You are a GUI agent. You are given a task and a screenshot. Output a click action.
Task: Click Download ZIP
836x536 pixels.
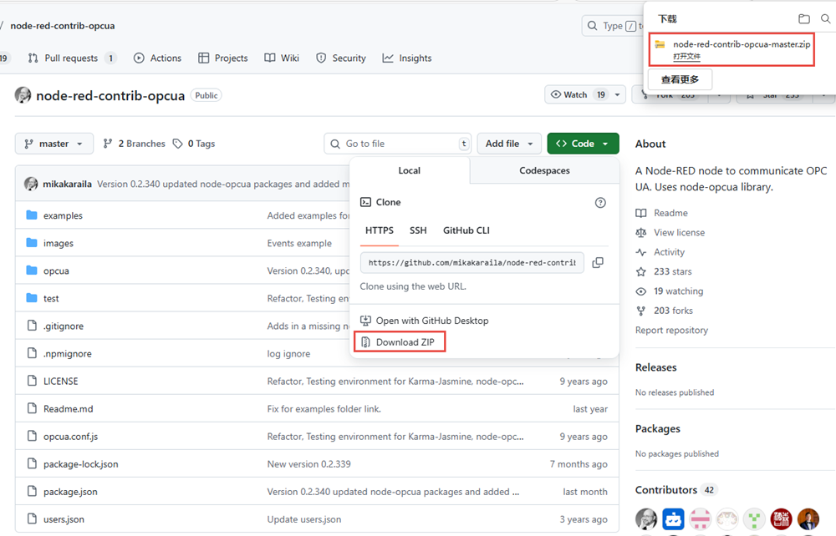tap(400, 342)
